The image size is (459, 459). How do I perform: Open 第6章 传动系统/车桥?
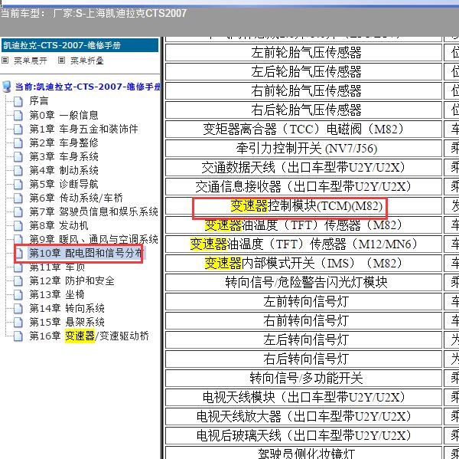76,198
